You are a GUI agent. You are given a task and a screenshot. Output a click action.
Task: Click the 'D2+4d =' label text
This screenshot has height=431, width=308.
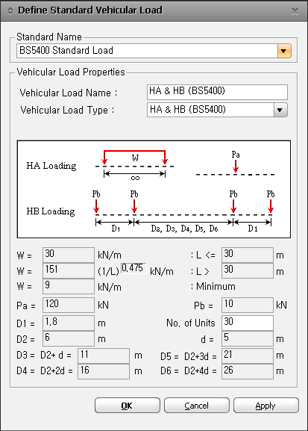click(x=201, y=371)
